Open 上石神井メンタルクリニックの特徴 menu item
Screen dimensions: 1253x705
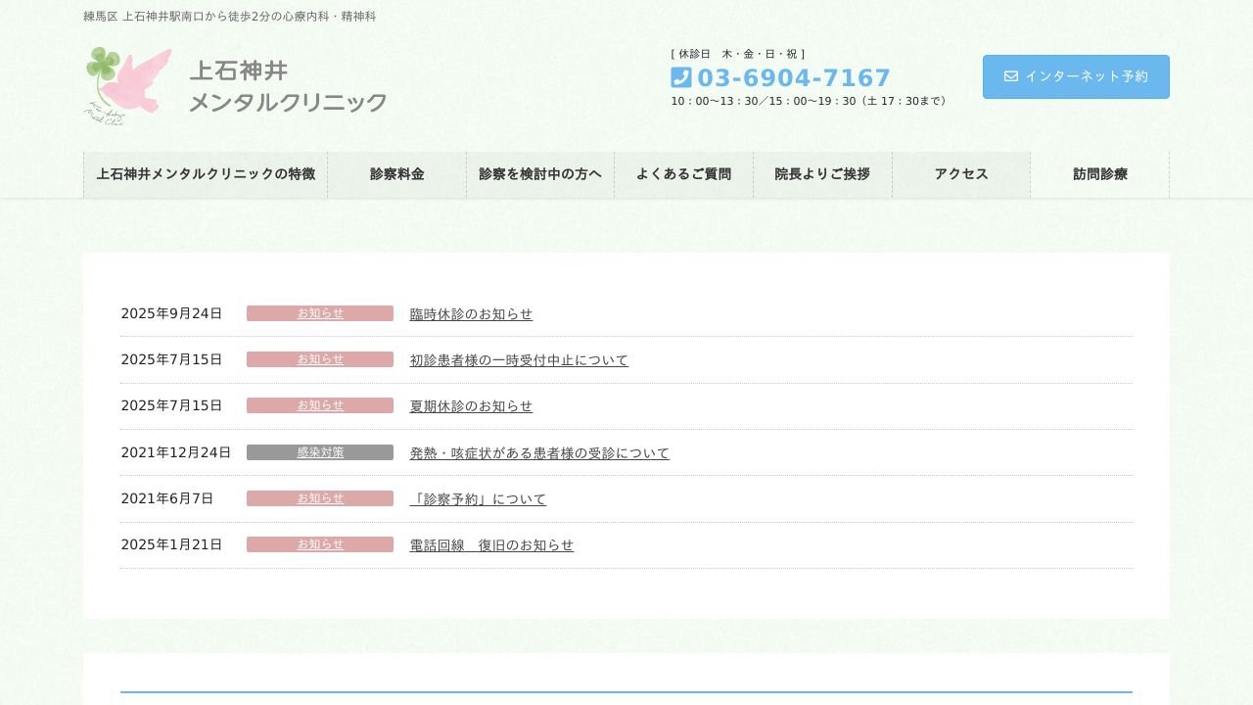point(206,174)
